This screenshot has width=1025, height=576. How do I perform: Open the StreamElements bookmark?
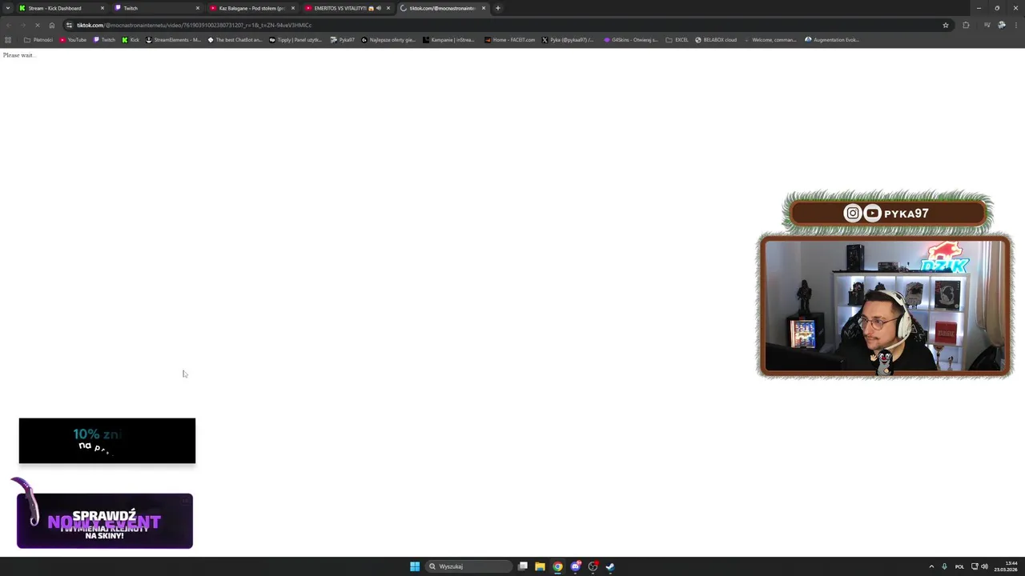pos(173,40)
